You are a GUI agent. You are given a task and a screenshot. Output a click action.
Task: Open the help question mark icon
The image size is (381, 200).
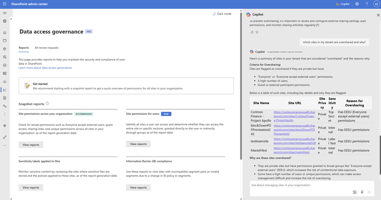pyautogui.click(x=367, y=4)
